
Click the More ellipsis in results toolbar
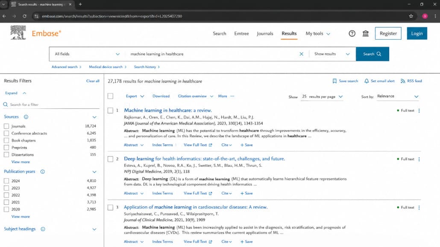[x=232, y=96]
